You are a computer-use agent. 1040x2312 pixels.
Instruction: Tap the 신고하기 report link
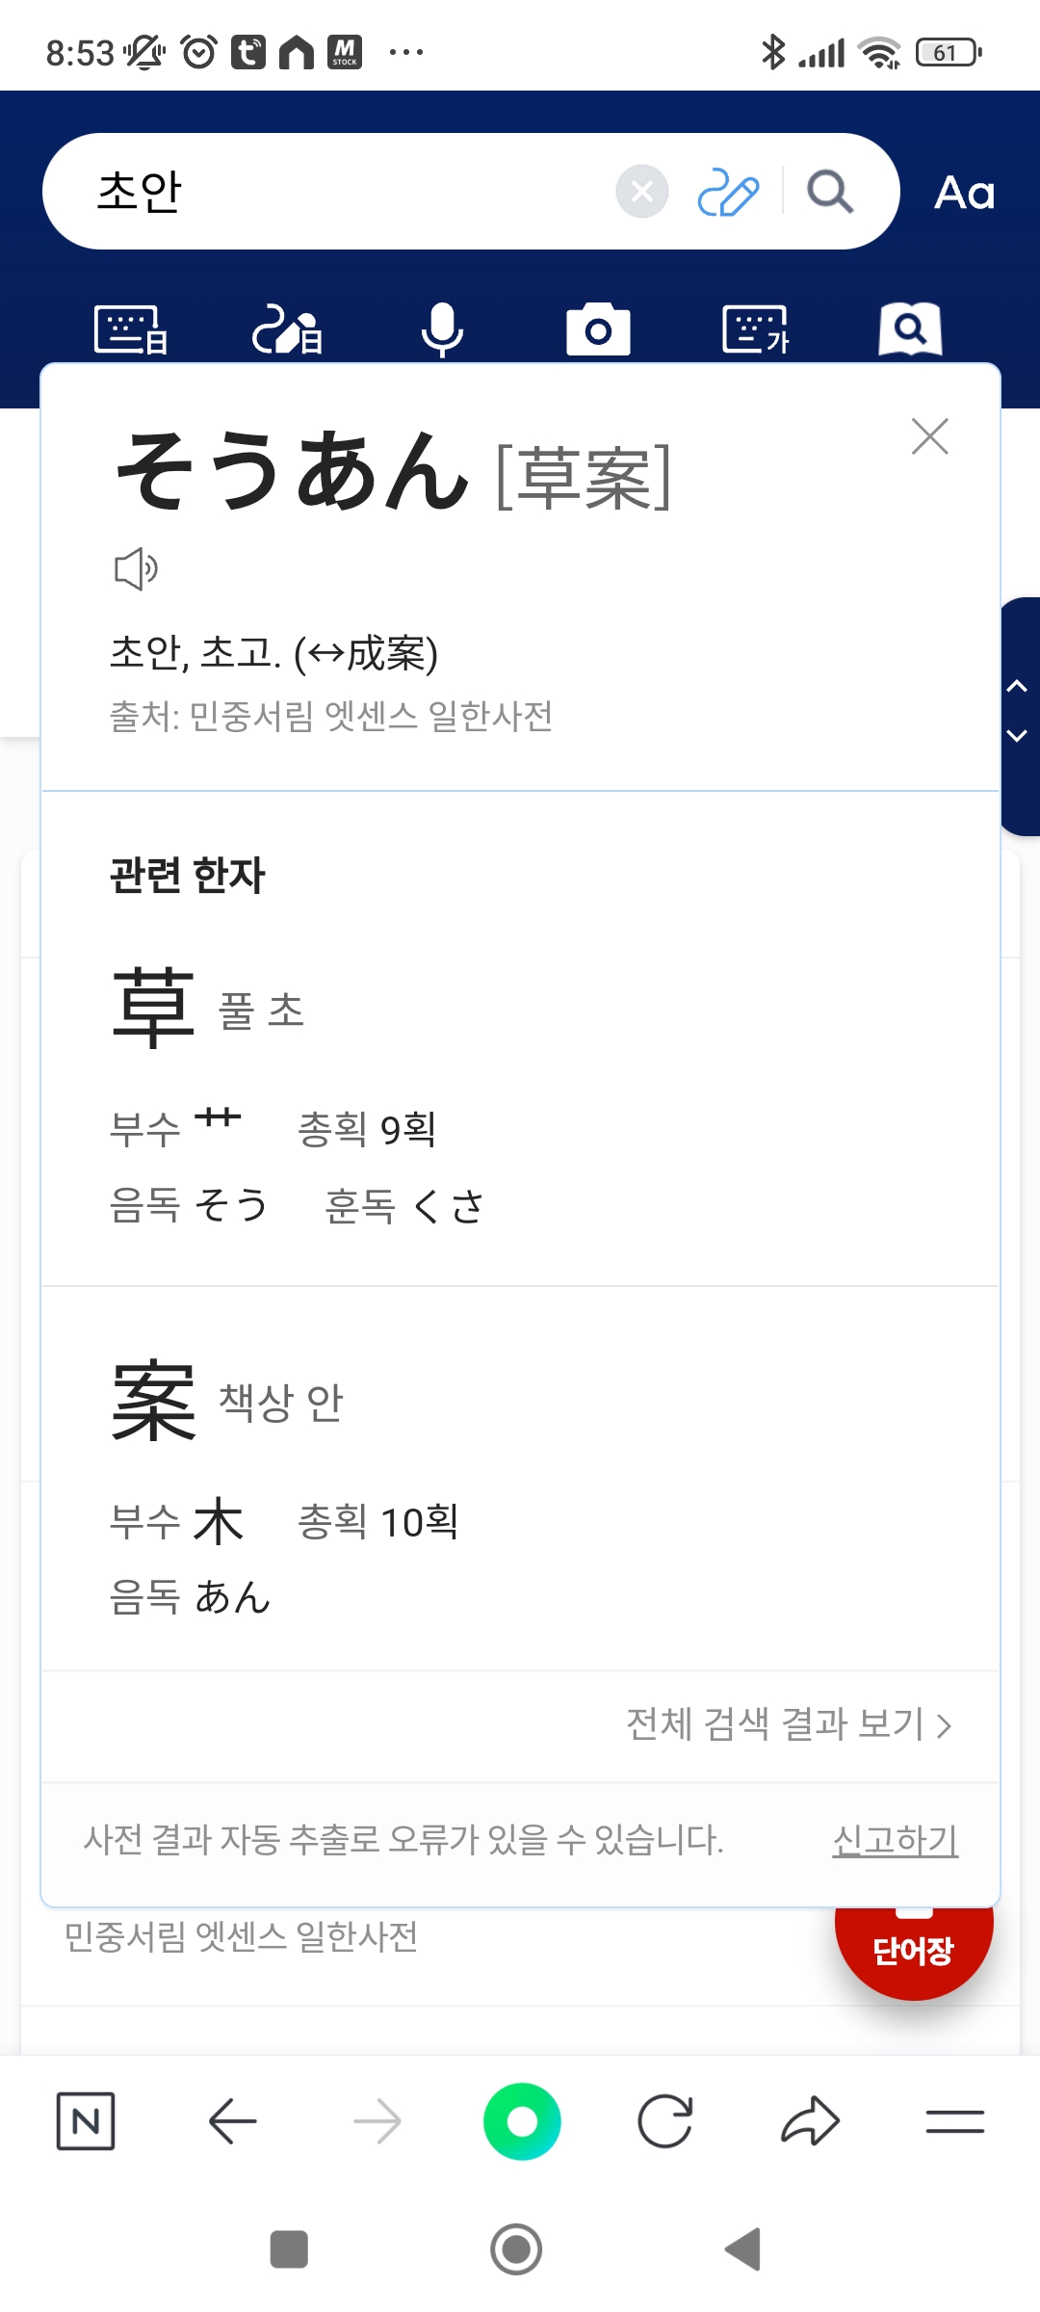pyautogui.click(x=895, y=1839)
